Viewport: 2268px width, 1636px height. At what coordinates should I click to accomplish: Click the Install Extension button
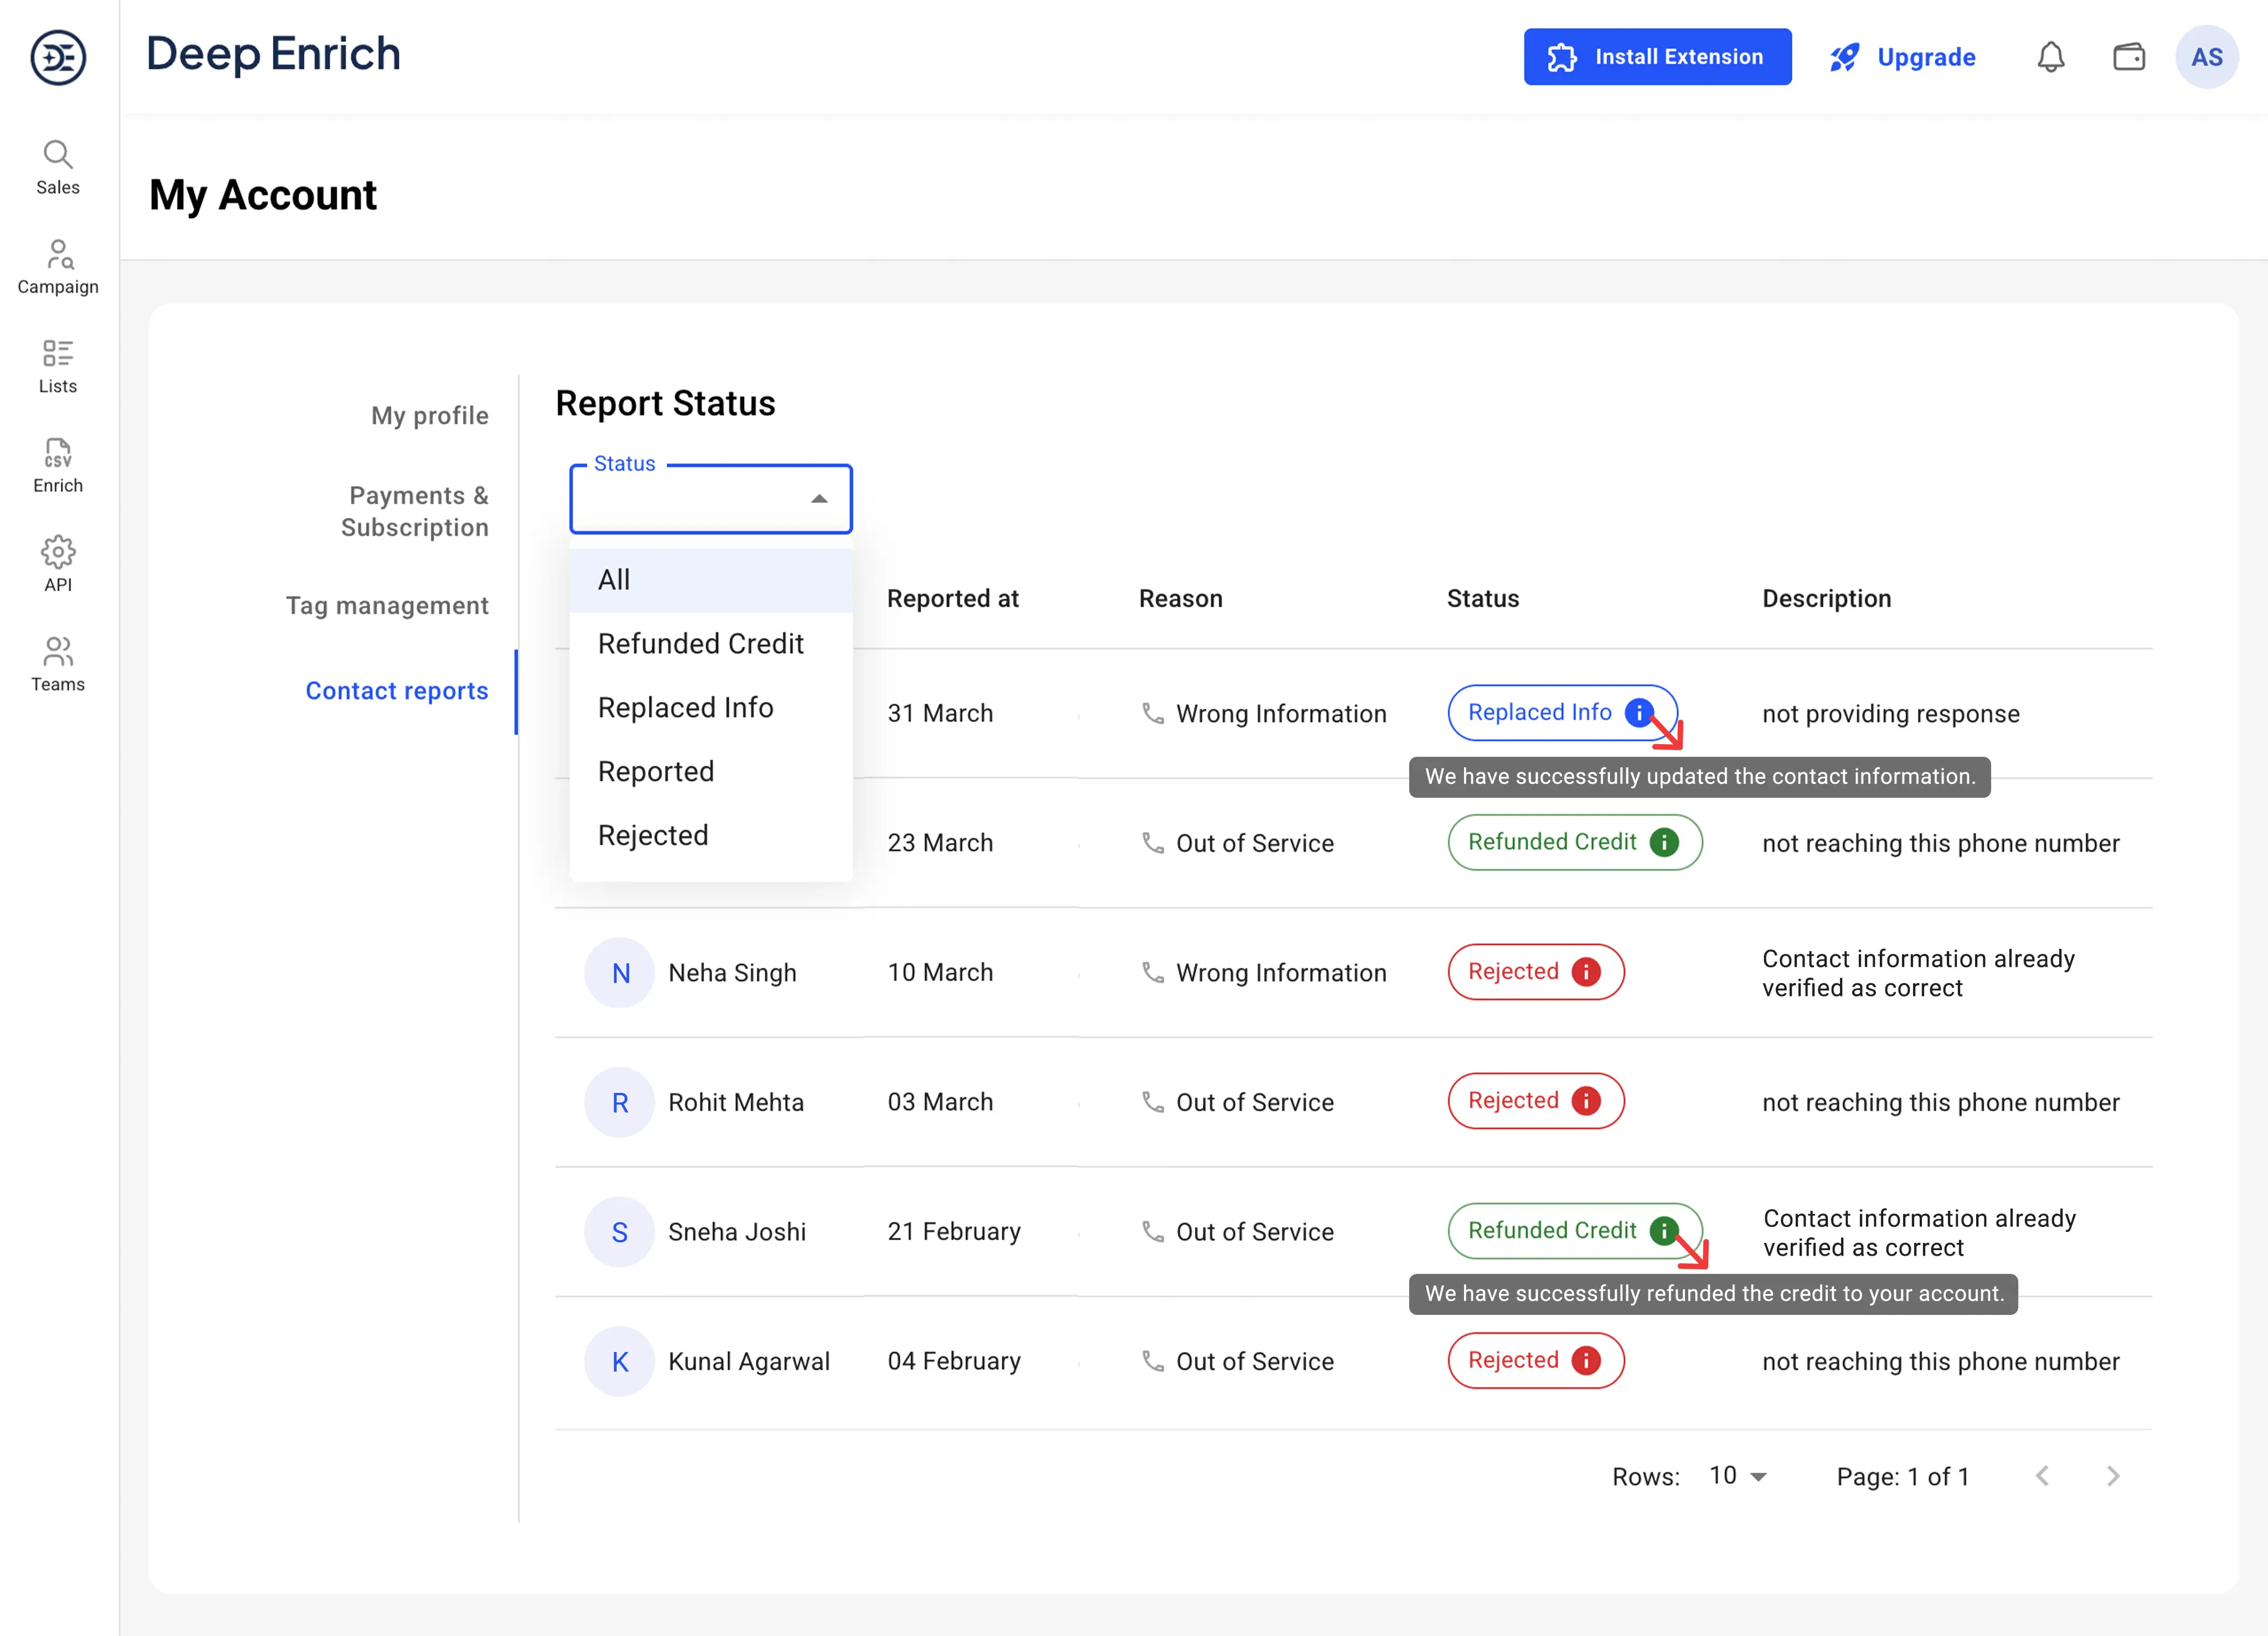(1657, 57)
